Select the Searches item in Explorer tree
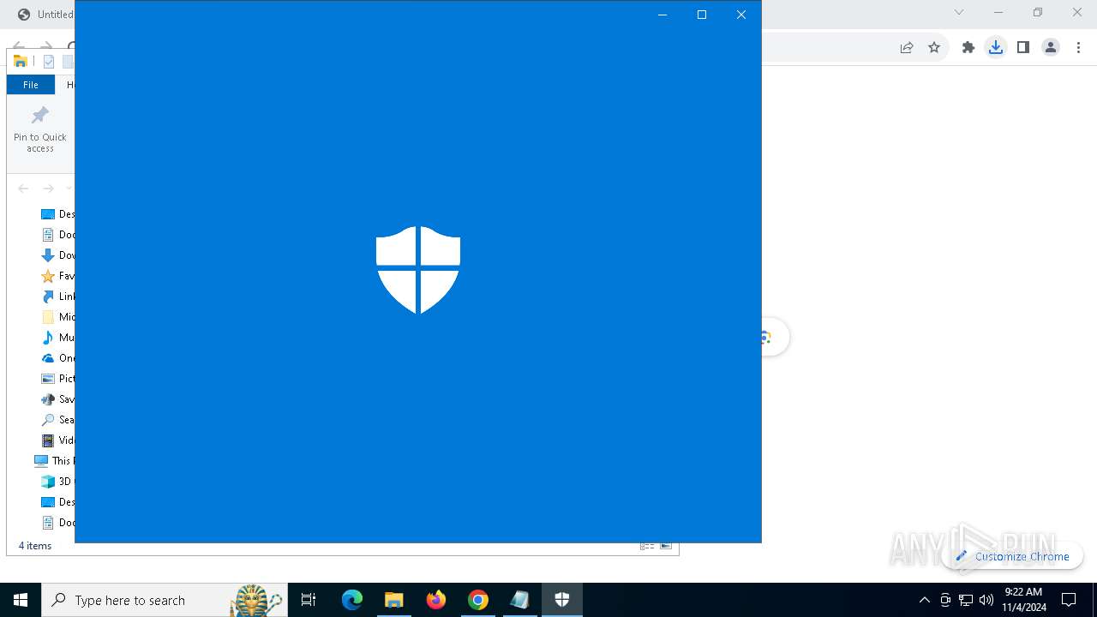1097x617 pixels. [57, 420]
